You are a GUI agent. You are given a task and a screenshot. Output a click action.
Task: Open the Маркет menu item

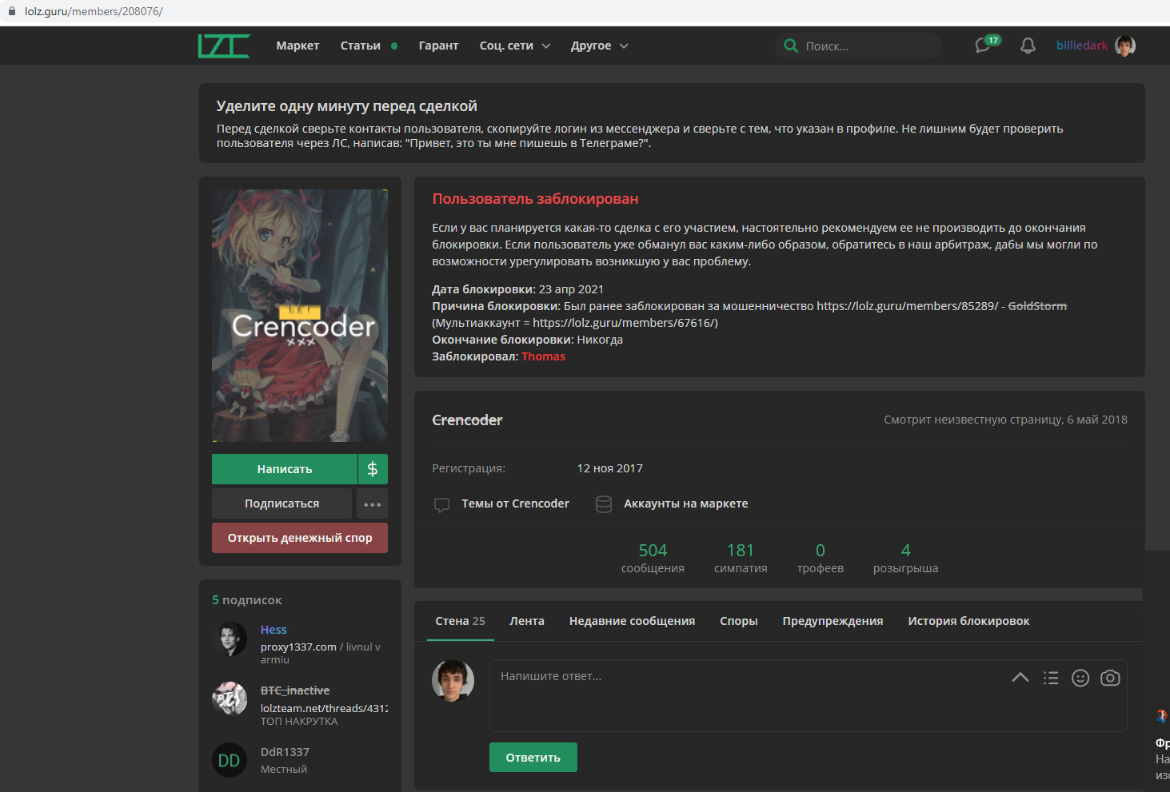pyautogui.click(x=297, y=46)
